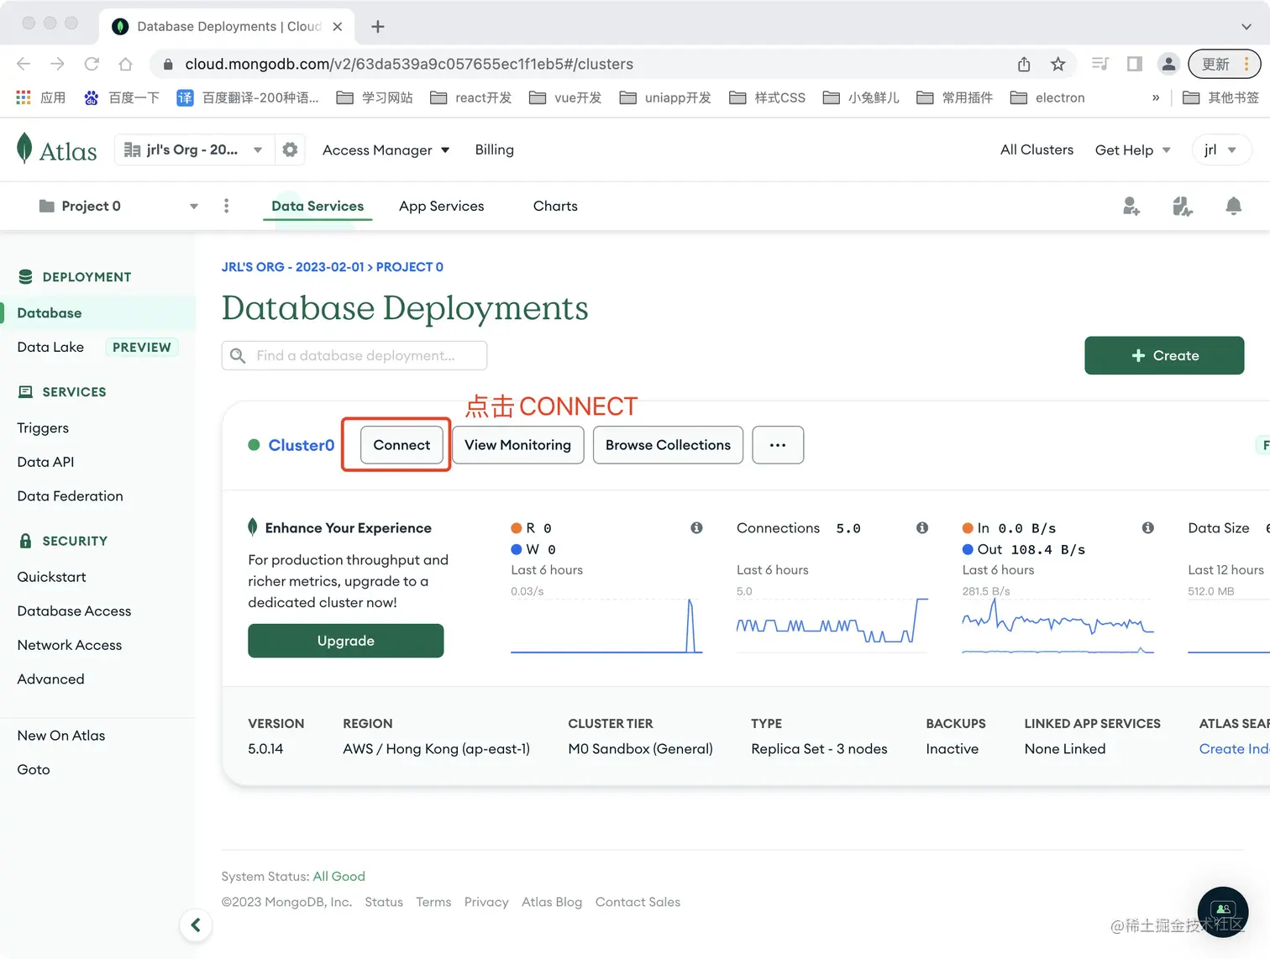Switch to the App Services tab
The height and width of the screenshot is (959, 1270).
pyautogui.click(x=442, y=206)
